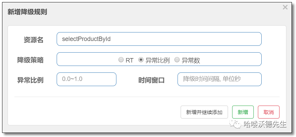Click the RT text label beside its radio

coord(129,60)
